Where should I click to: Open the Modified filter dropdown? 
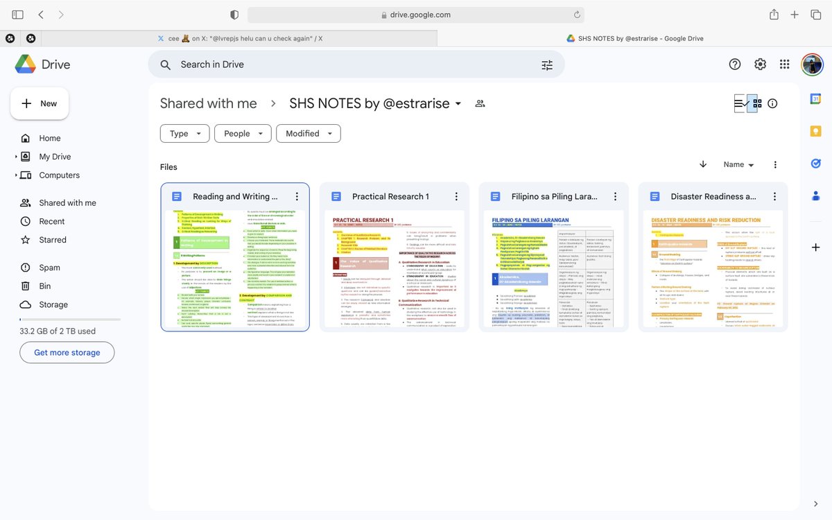[x=309, y=134]
